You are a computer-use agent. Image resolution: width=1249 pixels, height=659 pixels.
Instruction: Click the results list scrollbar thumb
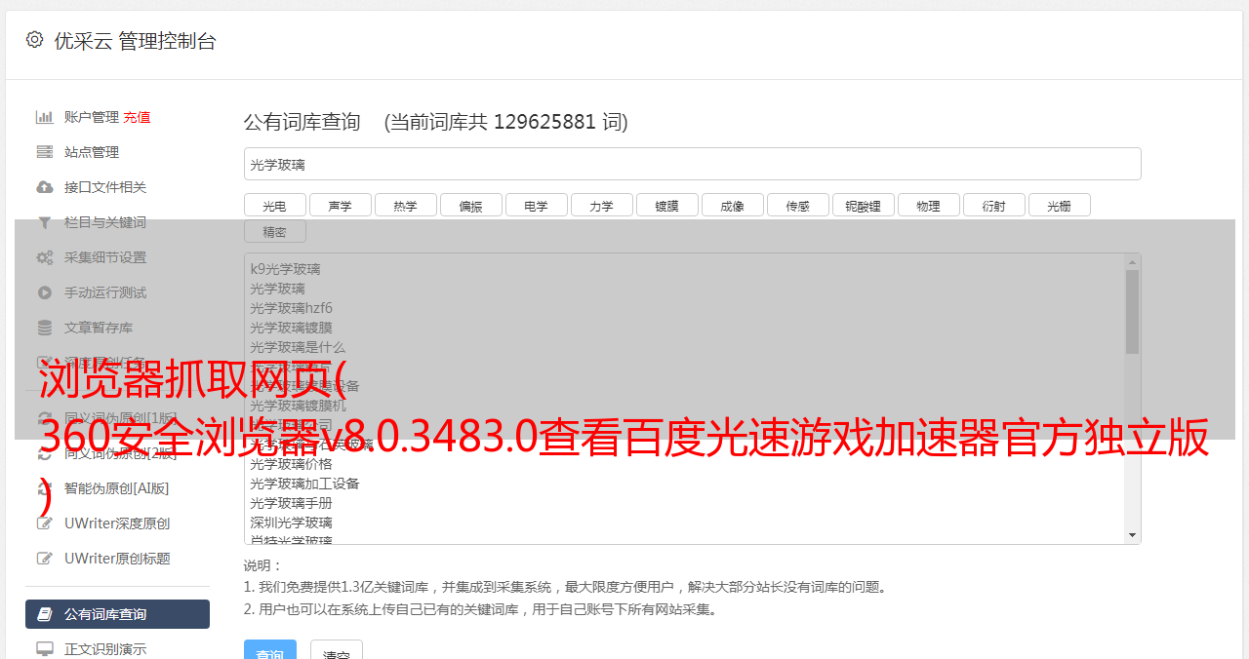tap(1132, 312)
